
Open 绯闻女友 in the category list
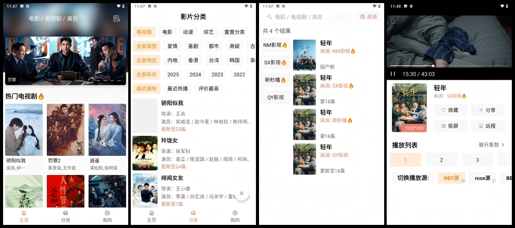pyautogui.click(x=193, y=190)
